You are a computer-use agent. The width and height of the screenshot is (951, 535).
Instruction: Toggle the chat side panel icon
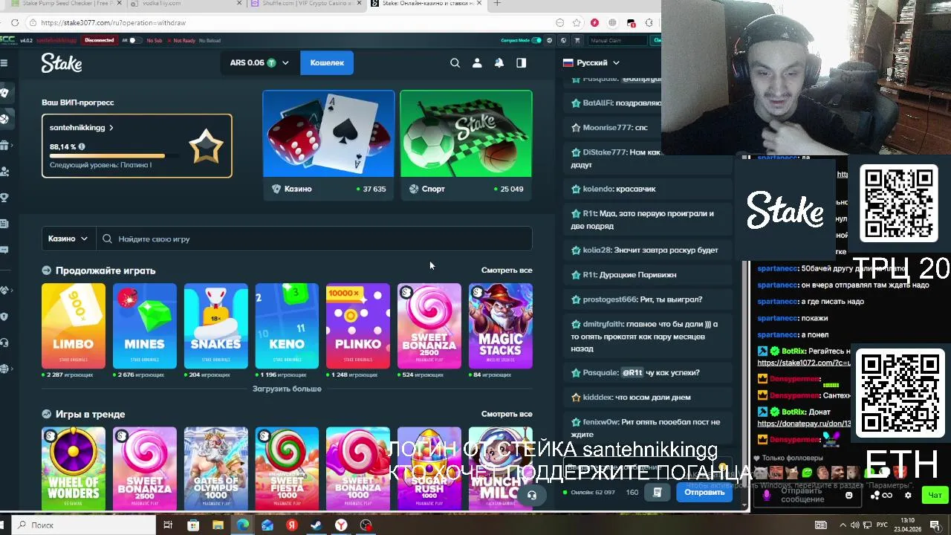[x=521, y=63]
